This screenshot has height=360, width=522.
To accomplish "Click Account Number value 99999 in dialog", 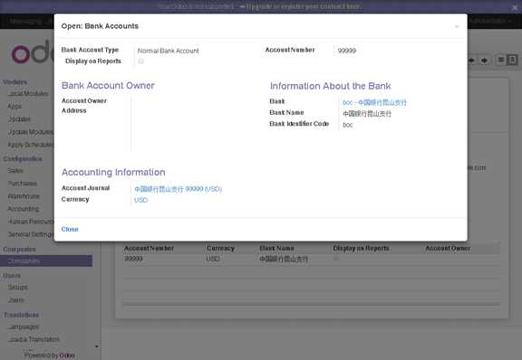I will click(x=347, y=51).
